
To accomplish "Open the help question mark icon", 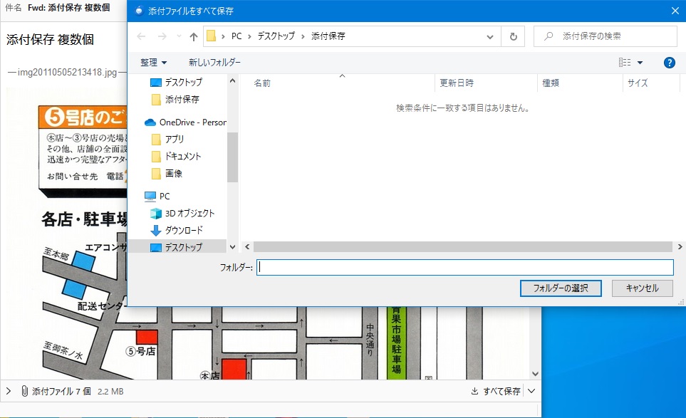I will click(669, 63).
